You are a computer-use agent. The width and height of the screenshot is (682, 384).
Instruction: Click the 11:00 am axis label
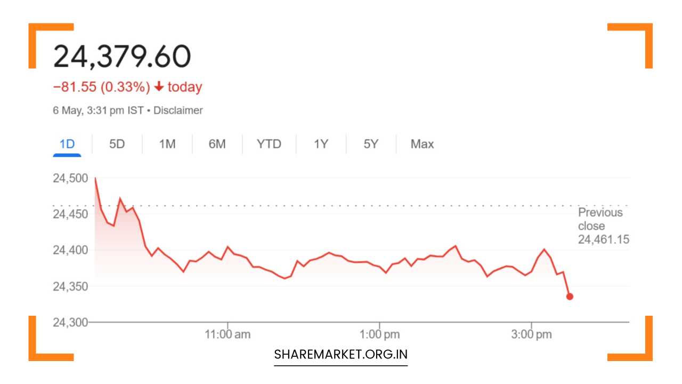tap(228, 335)
